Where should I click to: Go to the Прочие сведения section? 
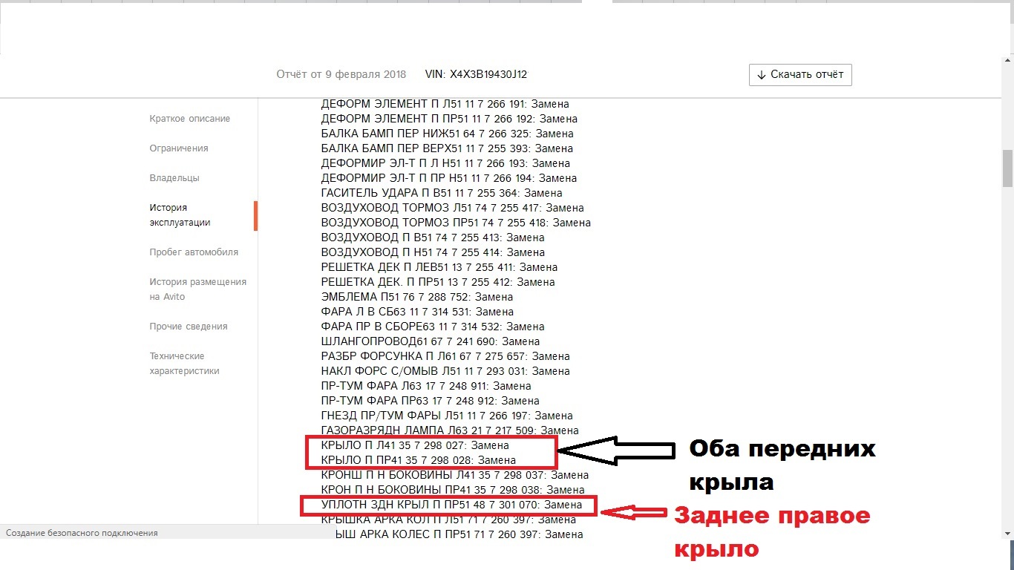pos(189,327)
